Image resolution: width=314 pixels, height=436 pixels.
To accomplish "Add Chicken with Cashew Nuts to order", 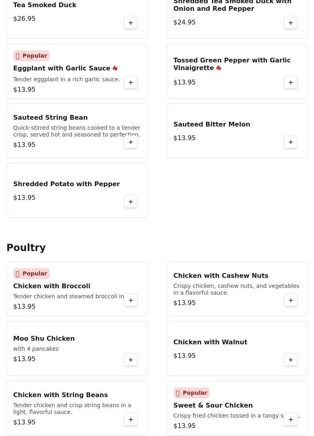I will point(291,300).
